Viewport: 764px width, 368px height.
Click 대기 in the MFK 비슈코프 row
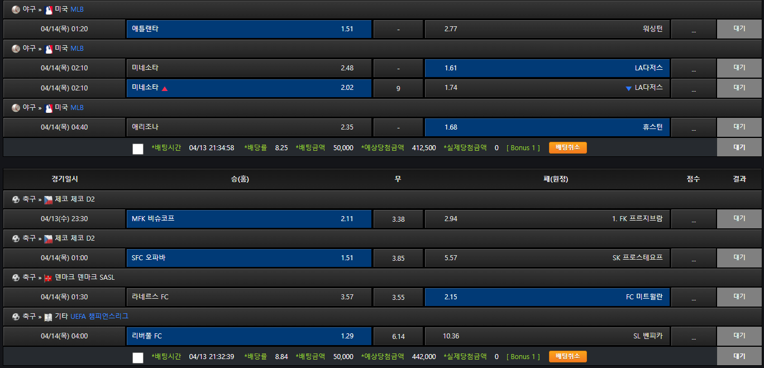click(739, 219)
